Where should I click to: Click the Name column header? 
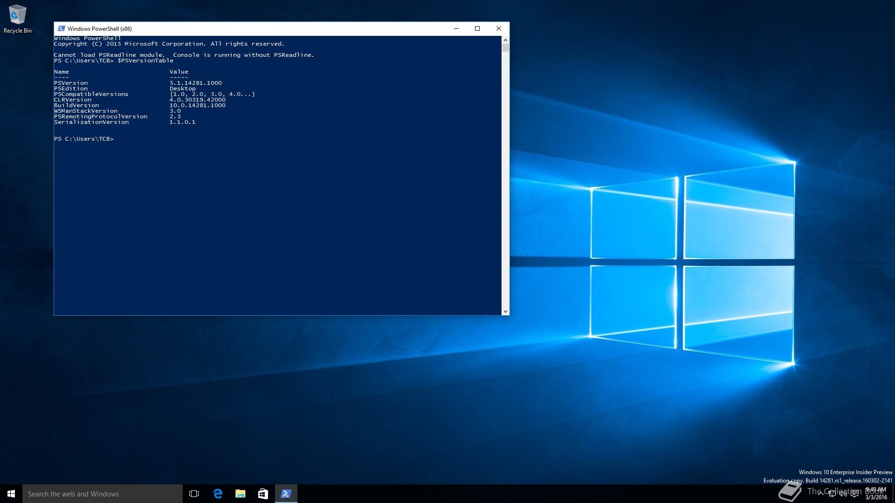coord(62,72)
